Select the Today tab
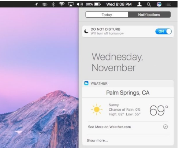The height and width of the screenshot is (151, 179). 107,15
